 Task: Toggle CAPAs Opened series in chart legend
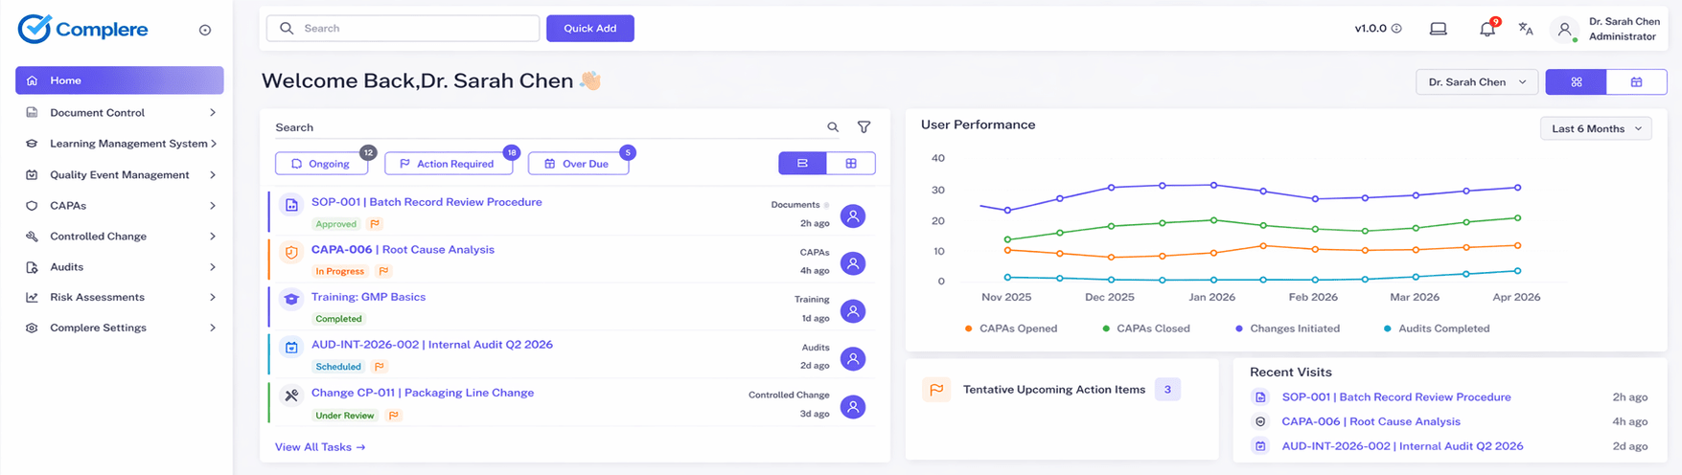tap(1011, 328)
